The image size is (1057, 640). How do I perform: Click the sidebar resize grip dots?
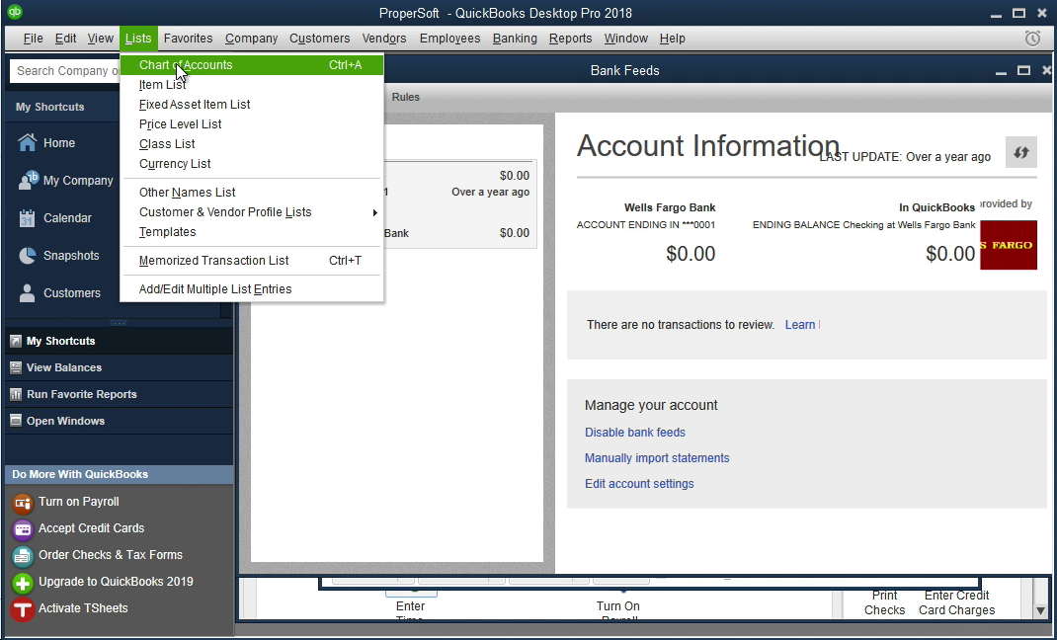[118, 323]
